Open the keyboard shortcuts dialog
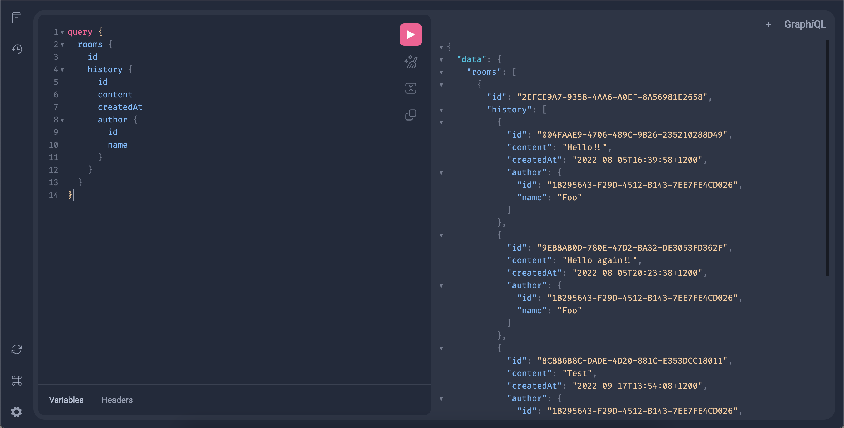 17,381
